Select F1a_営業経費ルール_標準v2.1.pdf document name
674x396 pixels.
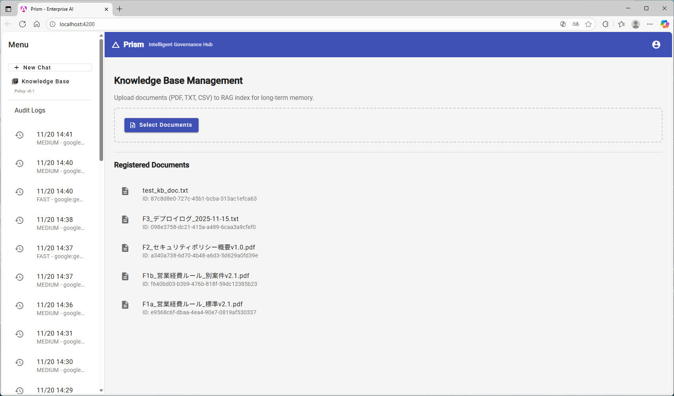click(x=193, y=304)
